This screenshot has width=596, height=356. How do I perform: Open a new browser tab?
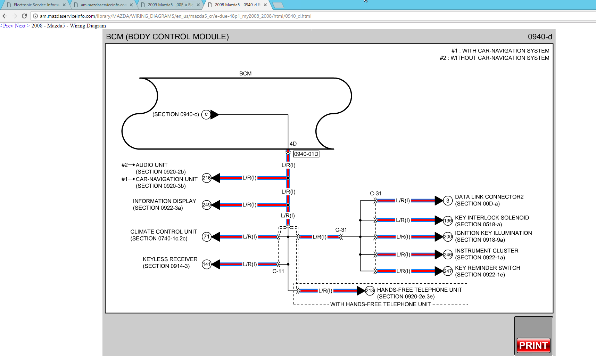click(278, 5)
